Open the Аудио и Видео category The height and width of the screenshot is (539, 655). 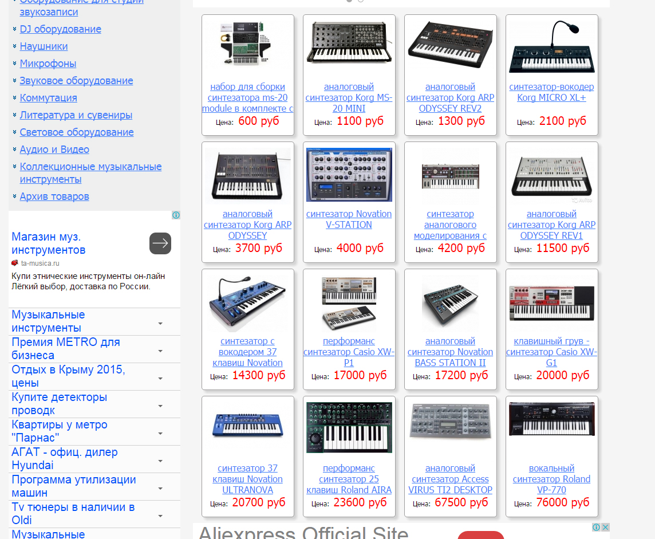[54, 149]
